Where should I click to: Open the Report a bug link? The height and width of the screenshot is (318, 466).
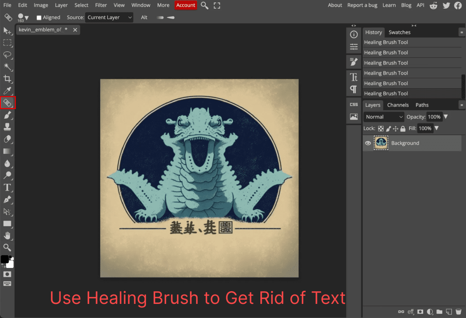pos(362,5)
